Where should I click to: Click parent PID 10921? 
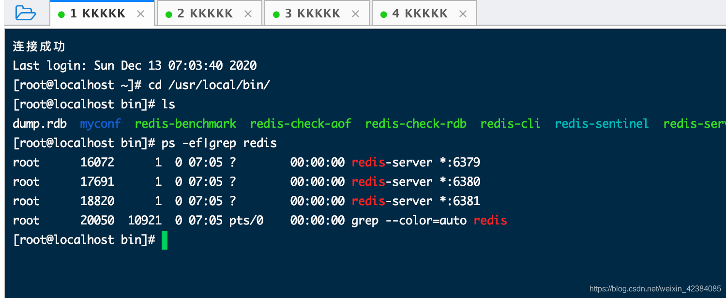[x=145, y=221]
